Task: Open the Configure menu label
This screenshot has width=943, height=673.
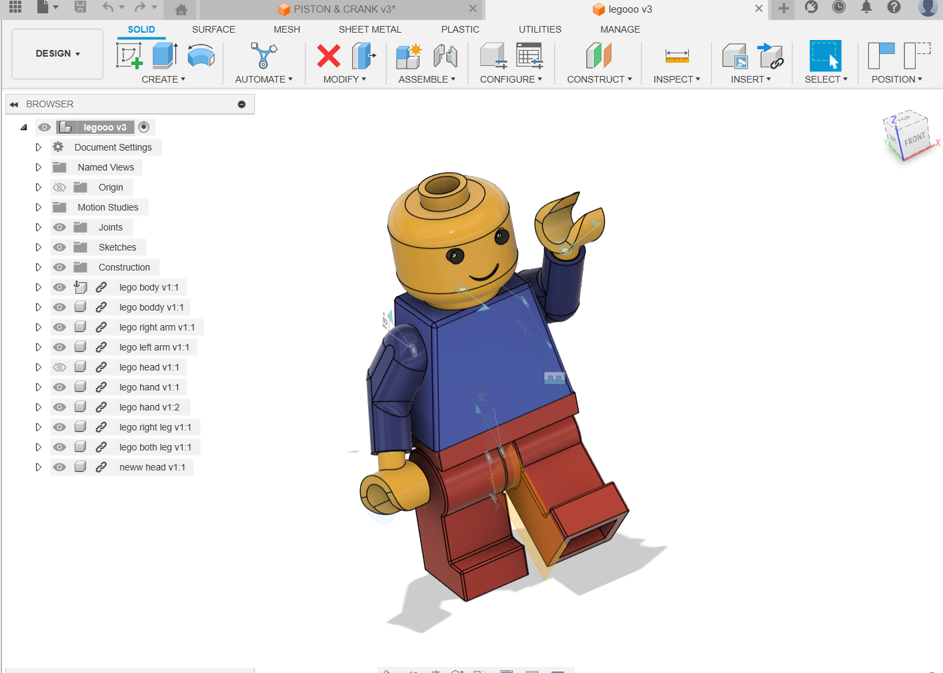Action: [x=511, y=79]
